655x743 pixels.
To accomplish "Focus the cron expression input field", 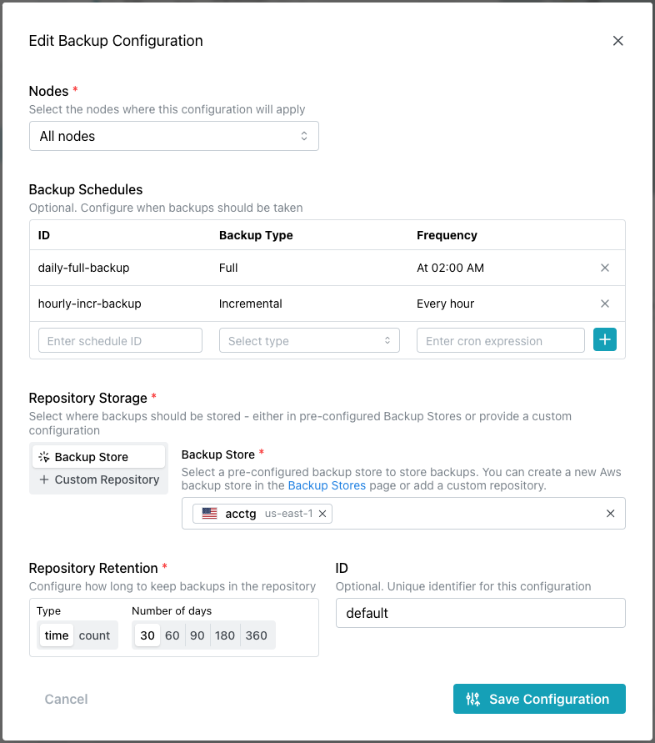I will pyautogui.click(x=500, y=340).
